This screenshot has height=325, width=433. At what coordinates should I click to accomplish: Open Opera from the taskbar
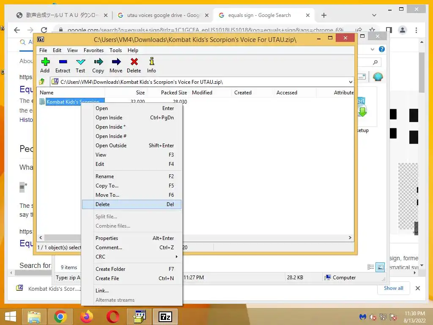click(112, 317)
